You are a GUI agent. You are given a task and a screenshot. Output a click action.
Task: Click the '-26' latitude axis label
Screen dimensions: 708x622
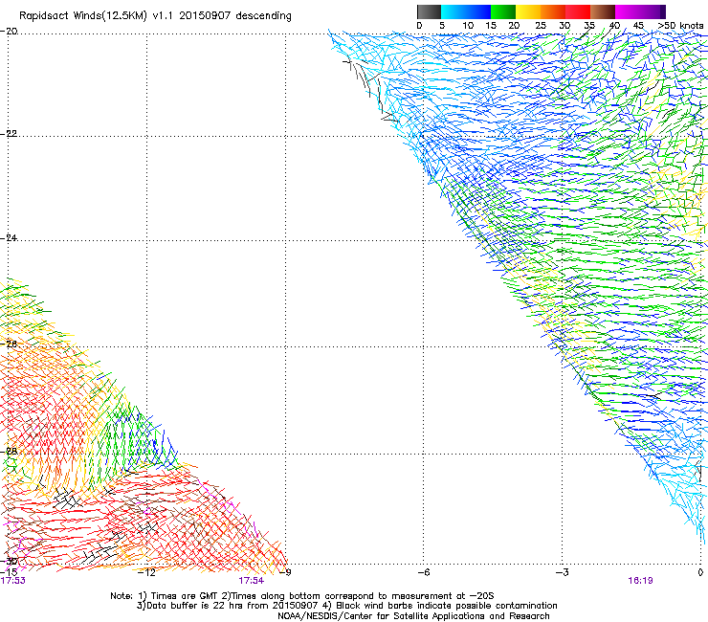(10, 344)
